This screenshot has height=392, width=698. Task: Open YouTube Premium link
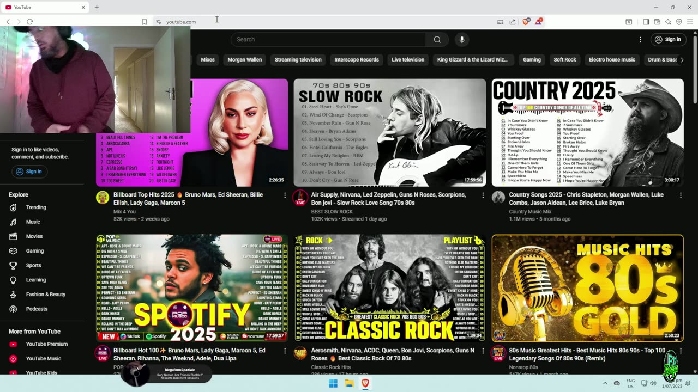coord(46,344)
